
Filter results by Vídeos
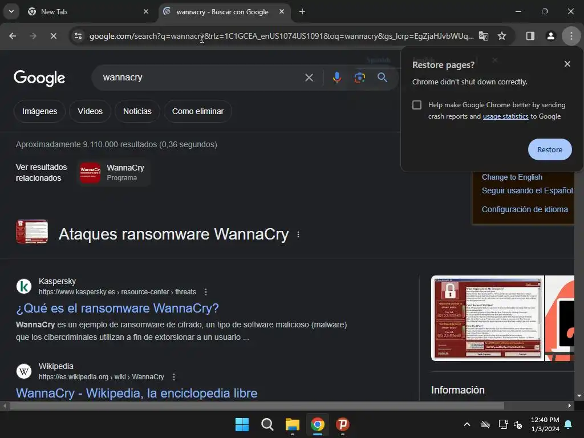90,111
